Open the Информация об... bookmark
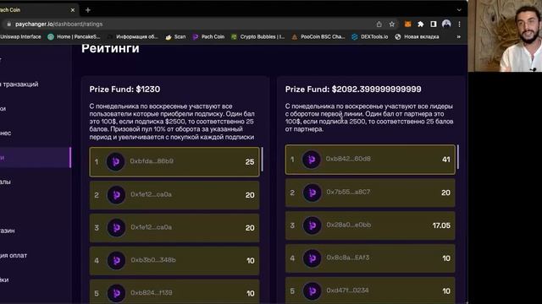 [132, 36]
